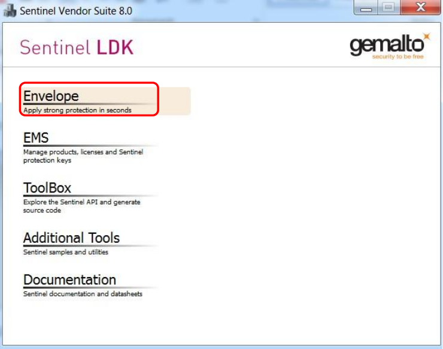443x349 pixels.
Task: Open Additional Tools section
Action: pos(71,238)
